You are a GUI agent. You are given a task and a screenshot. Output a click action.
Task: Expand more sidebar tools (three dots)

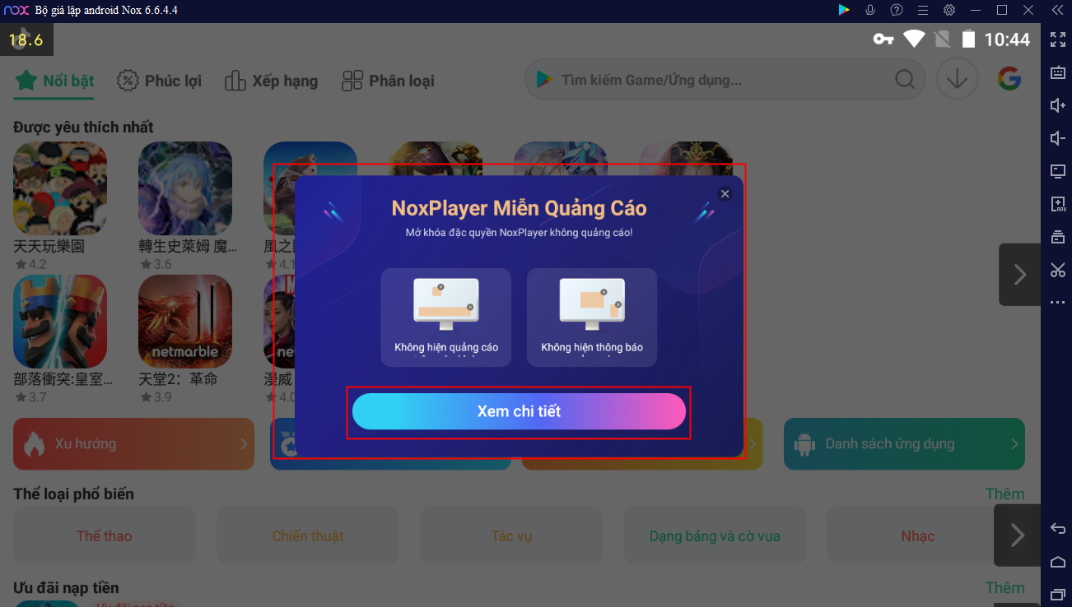1058,303
